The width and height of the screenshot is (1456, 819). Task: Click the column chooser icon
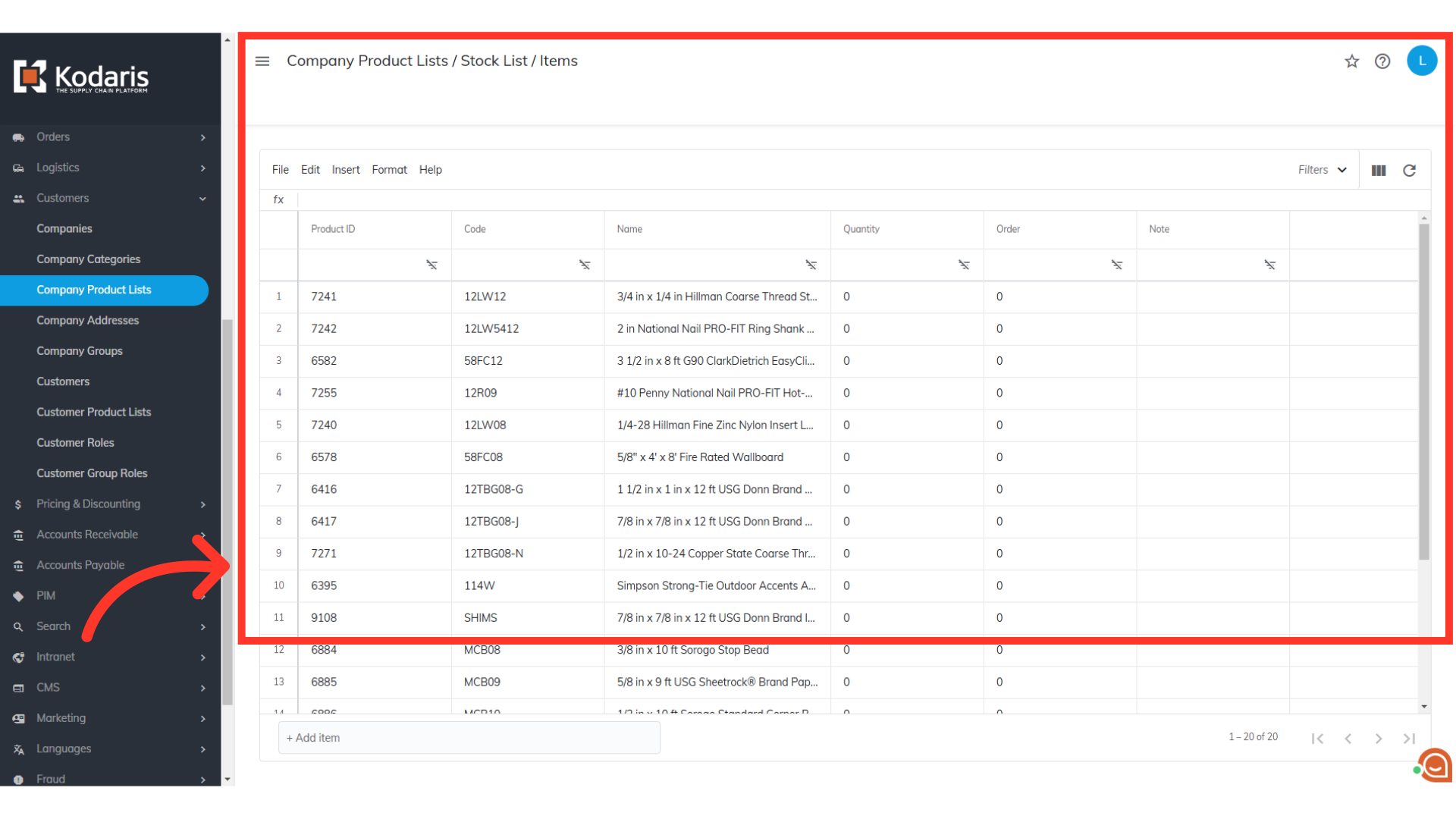[1379, 171]
